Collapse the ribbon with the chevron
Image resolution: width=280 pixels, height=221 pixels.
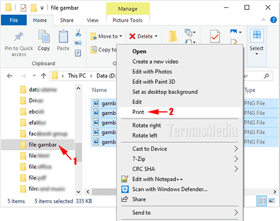click(263, 20)
